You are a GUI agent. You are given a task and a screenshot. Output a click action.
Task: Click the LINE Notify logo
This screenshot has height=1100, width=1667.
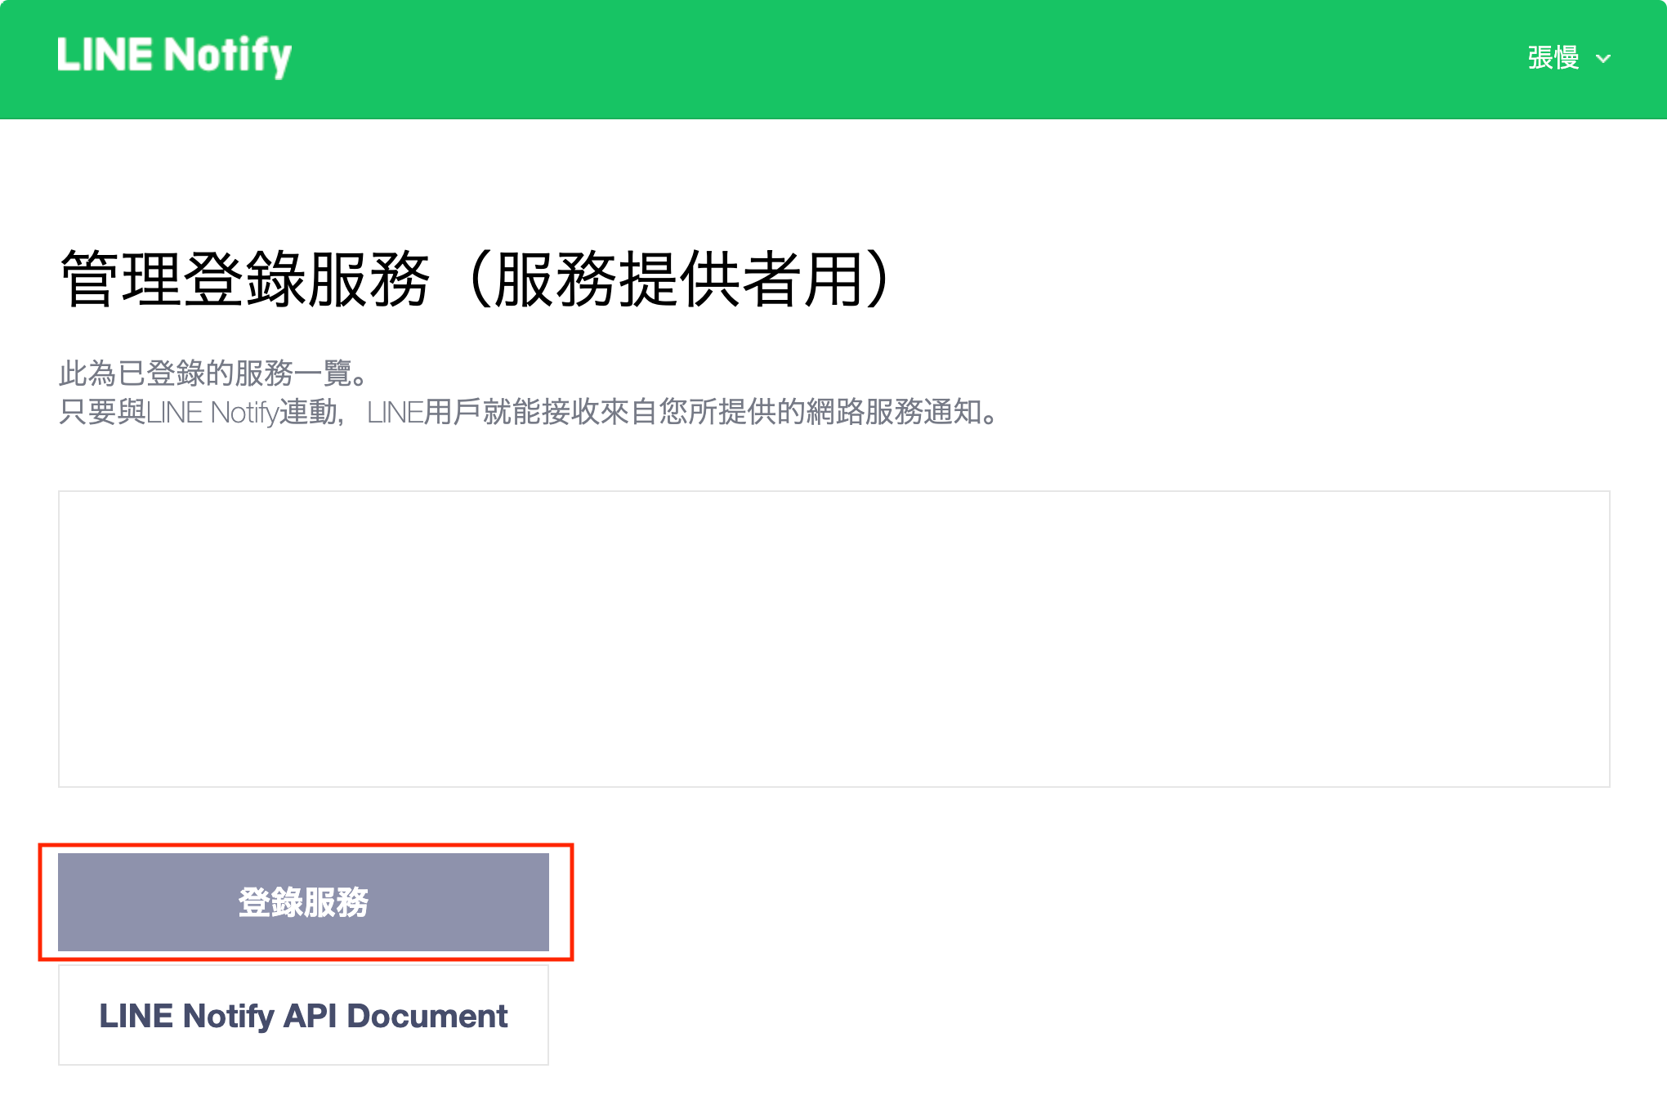pos(174,56)
